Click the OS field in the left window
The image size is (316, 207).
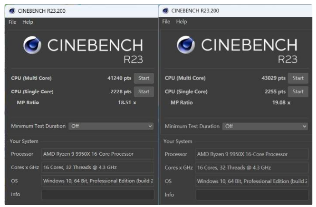[x=97, y=181]
